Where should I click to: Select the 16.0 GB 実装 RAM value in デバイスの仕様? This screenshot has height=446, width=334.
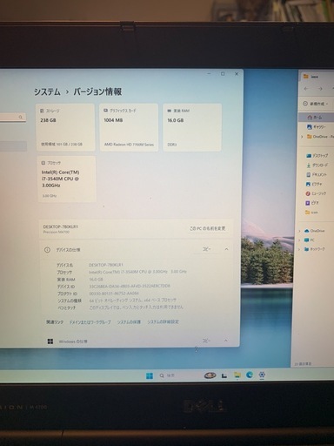coord(96,280)
